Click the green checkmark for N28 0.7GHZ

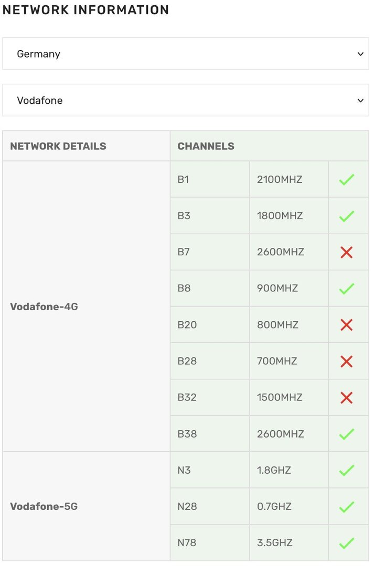point(347,507)
